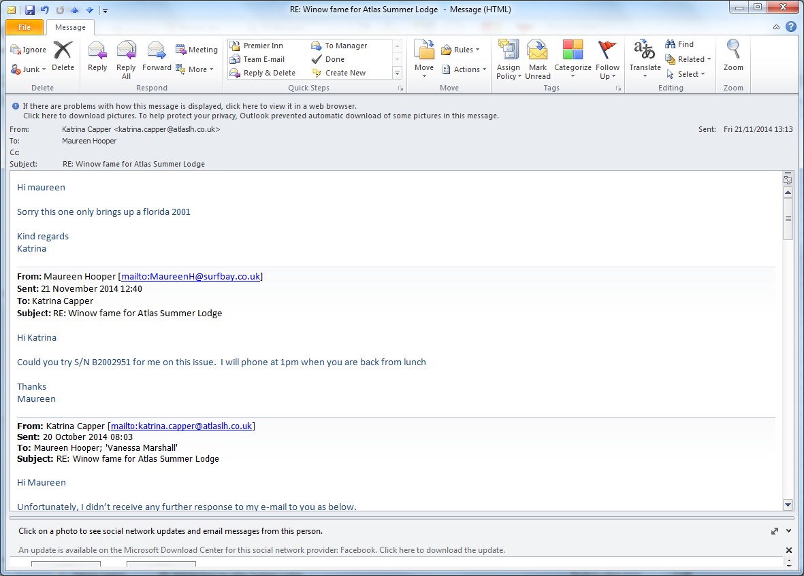The height and width of the screenshot is (576, 804).
Task: Delete this message with the X icon
Action: [x=63, y=56]
